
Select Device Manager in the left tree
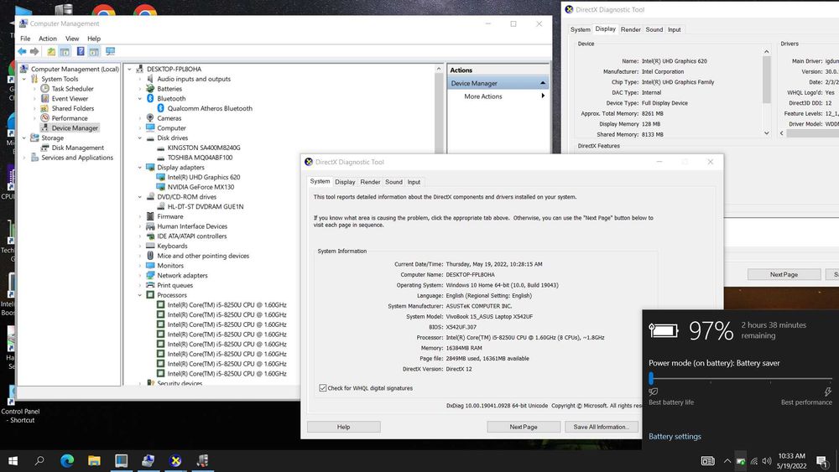point(75,128)
